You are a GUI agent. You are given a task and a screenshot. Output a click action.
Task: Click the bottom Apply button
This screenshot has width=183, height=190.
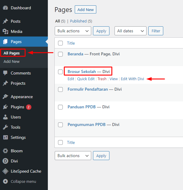point(101,156)
